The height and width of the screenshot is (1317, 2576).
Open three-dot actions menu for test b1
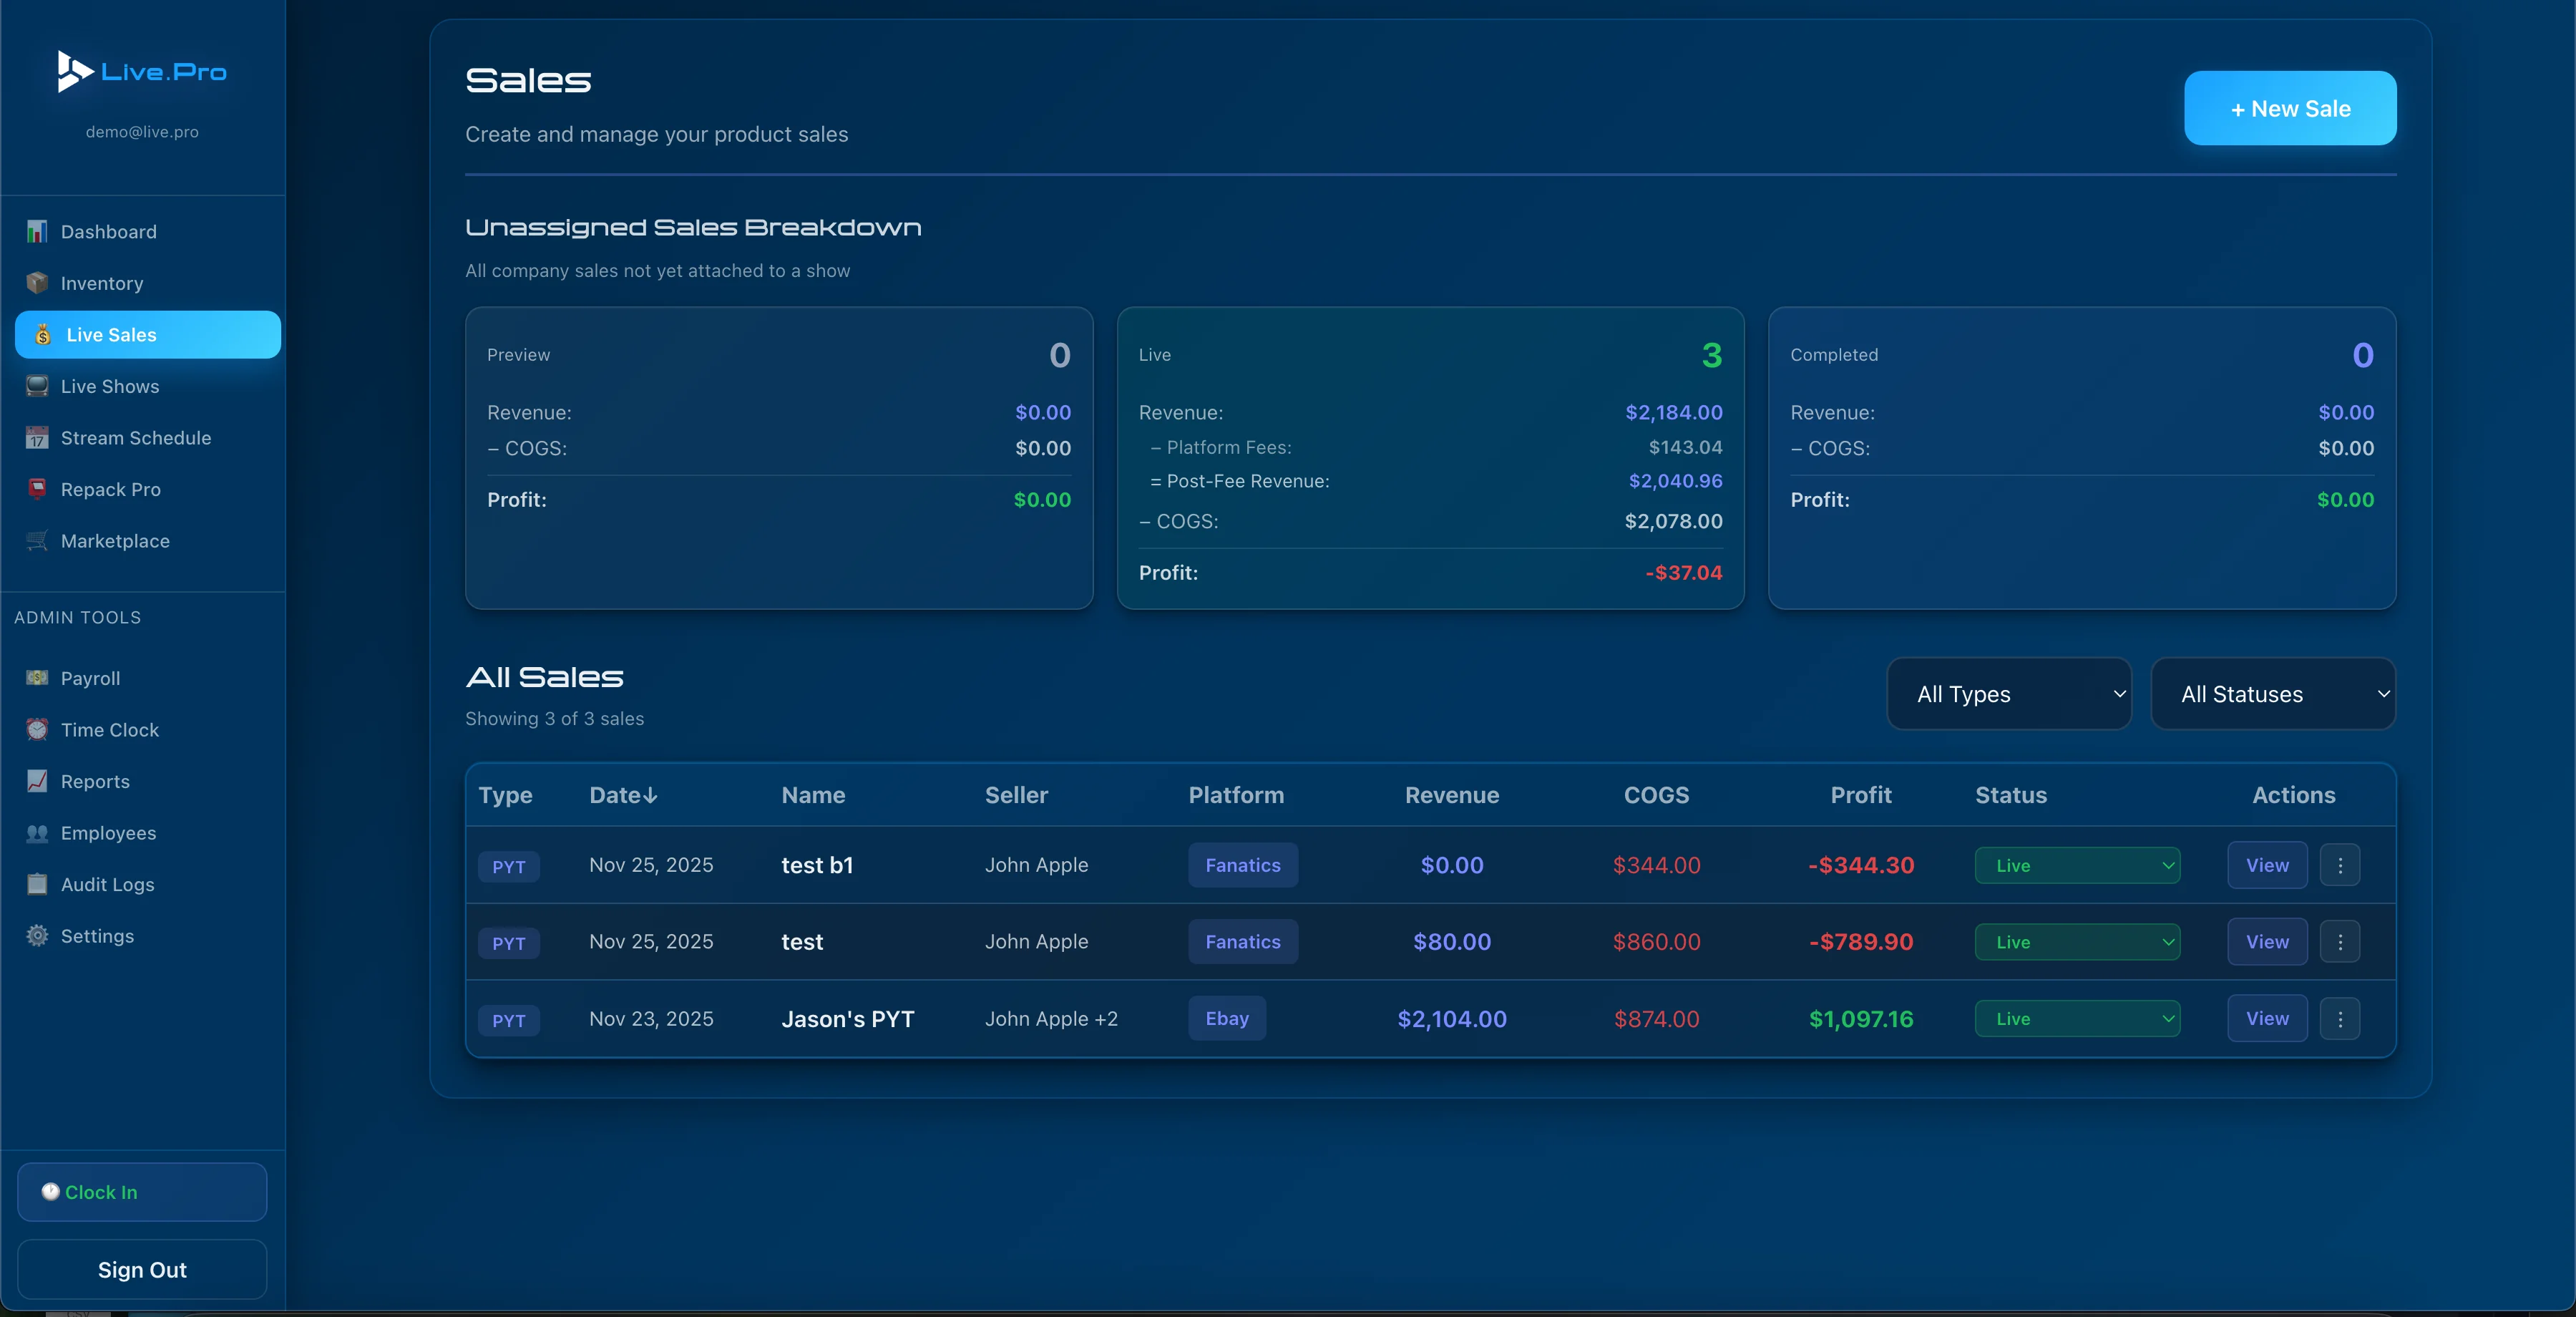2340,865
